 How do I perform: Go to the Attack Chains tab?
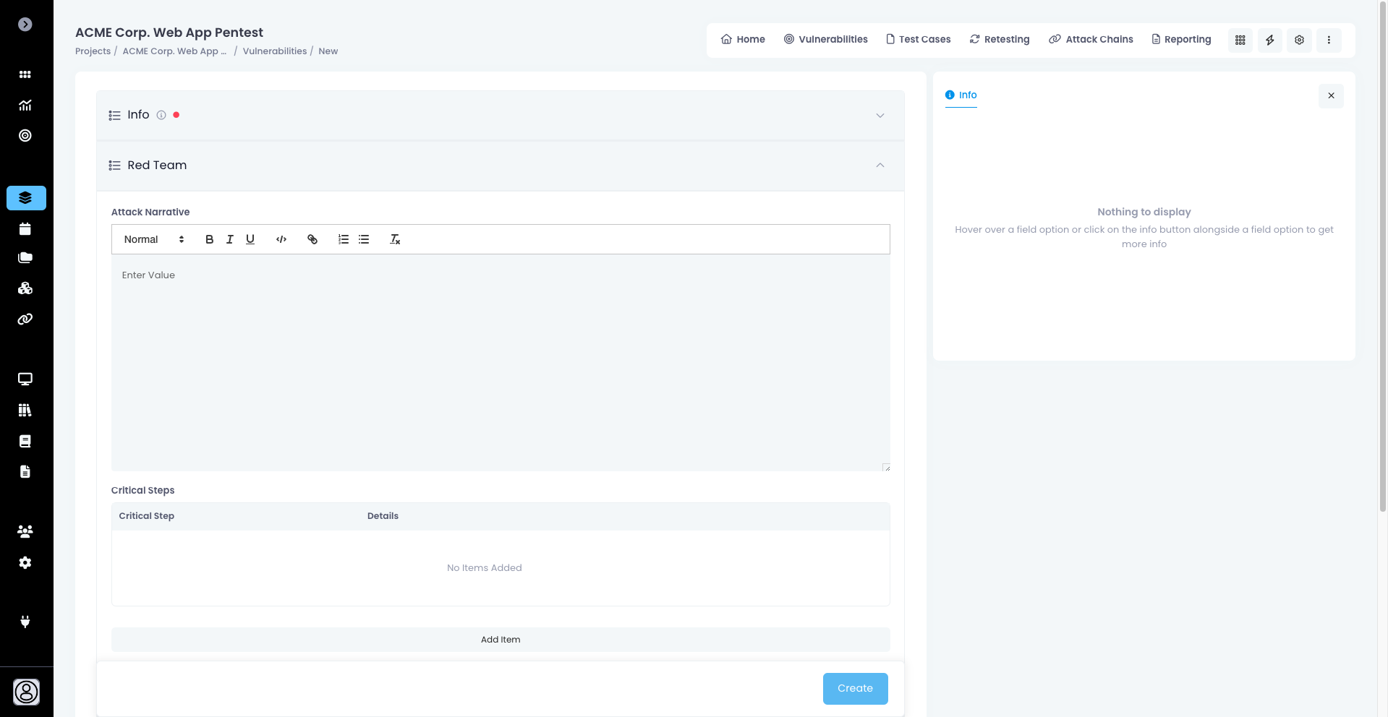point(1091,39)
